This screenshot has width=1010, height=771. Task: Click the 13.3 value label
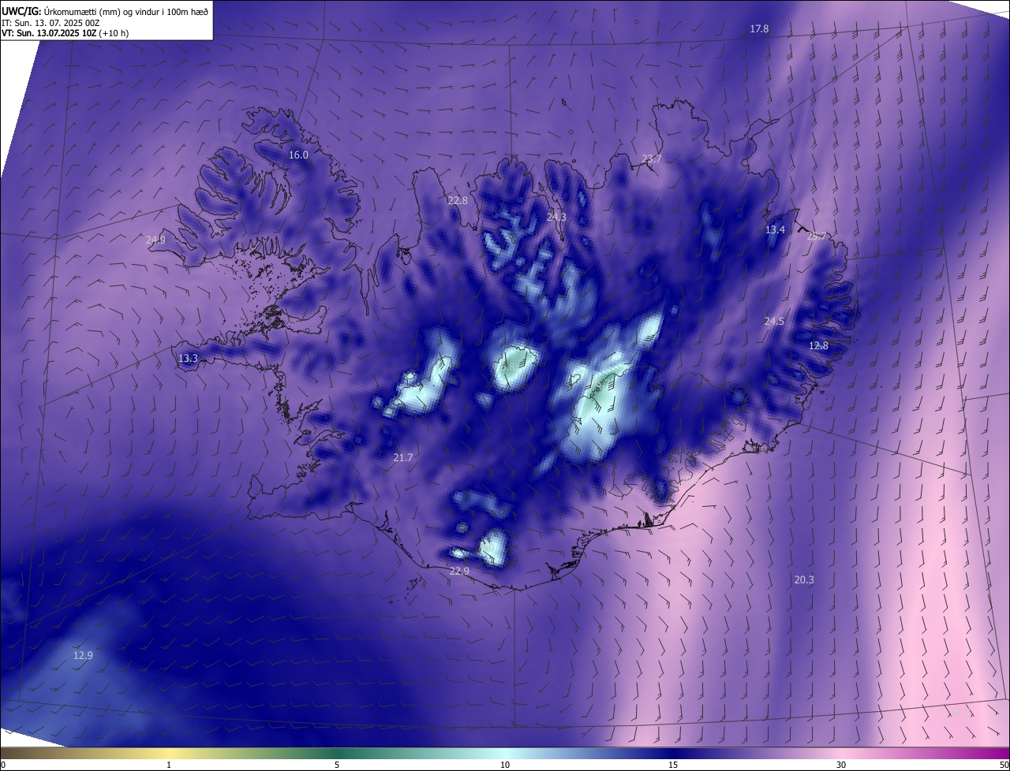click(188, 359)
